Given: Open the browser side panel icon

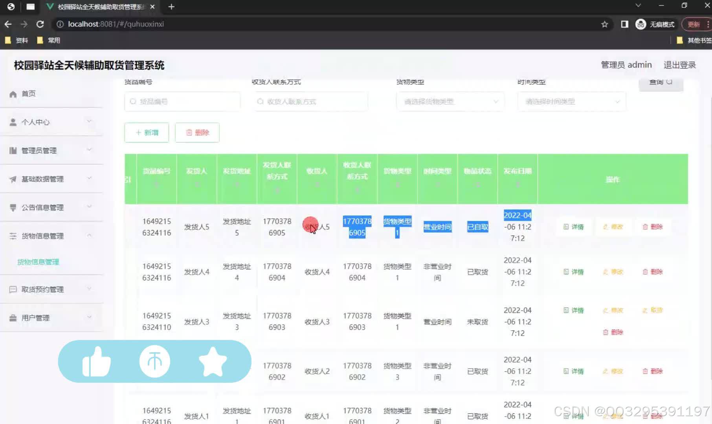Looking at the screenshot, I should 624,24.
